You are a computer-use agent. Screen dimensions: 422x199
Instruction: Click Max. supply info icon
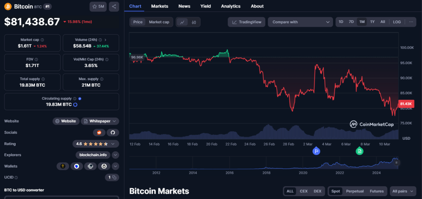tap(103, 79)
